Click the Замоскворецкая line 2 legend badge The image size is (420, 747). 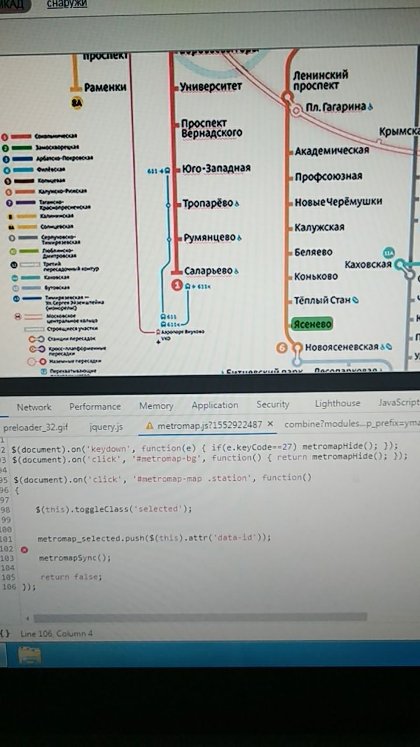tap(6, 148)
